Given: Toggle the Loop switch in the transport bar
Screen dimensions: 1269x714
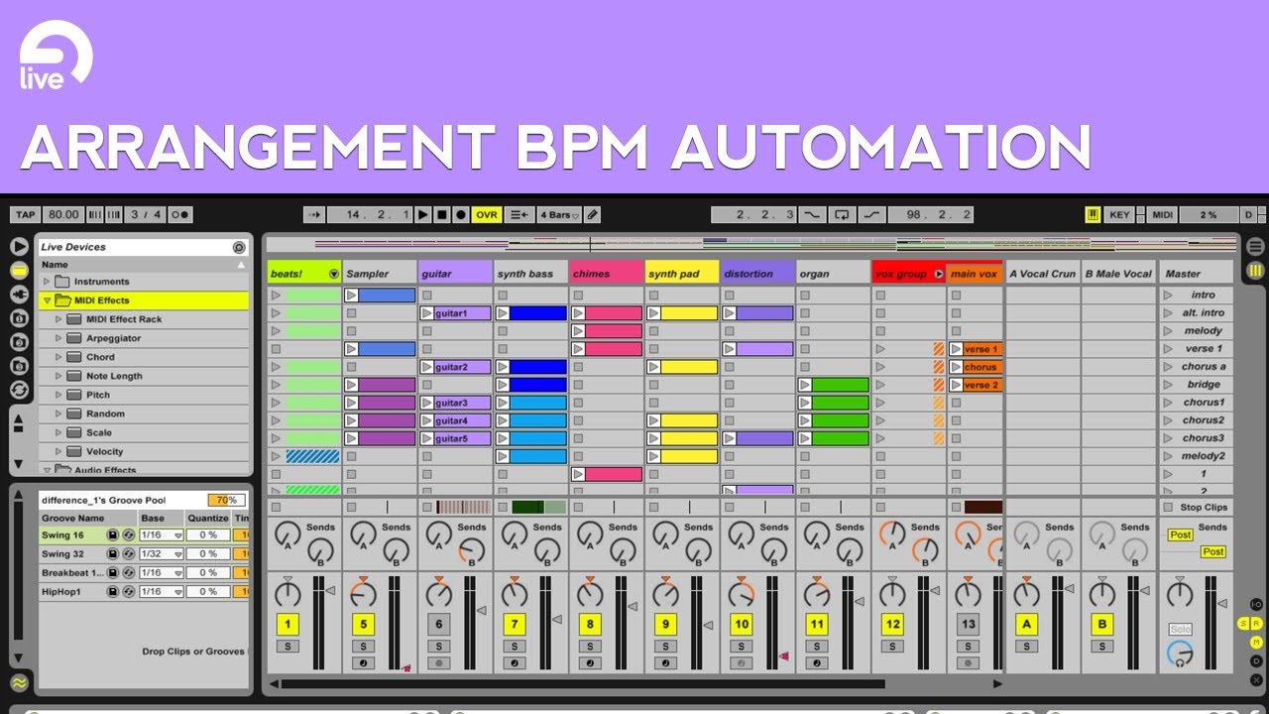Looking at the screenshot, I should (842, 214).
